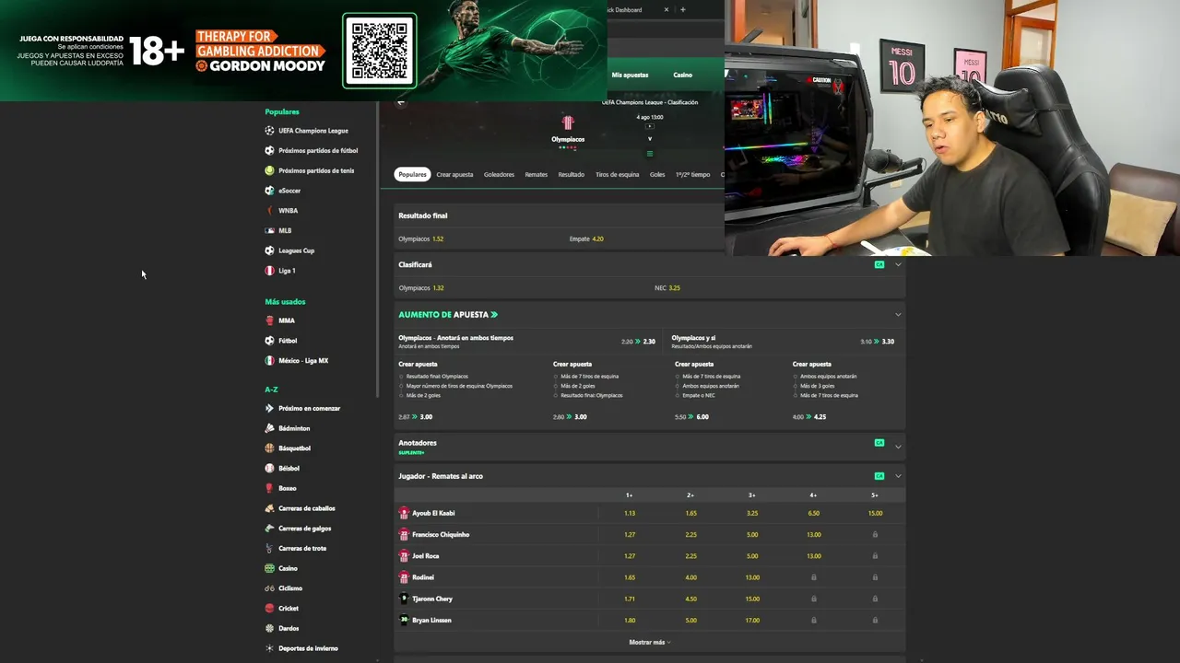Viewport: 1180px width, 663px height.
Task: Click the Dardos dartboard icon
Action: [x=269, y=628]
